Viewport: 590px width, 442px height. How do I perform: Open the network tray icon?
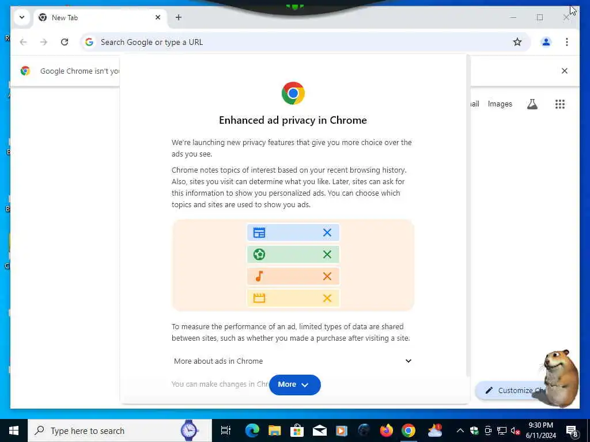pos(502,430)
